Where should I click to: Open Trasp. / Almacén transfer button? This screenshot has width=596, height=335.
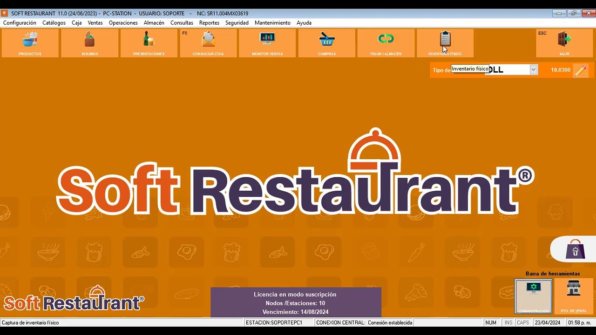coord(386,43)
